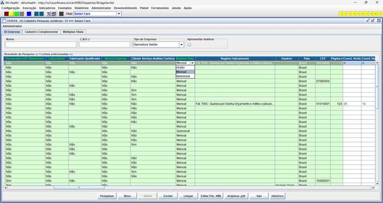This screenshot has height=203, width=383.
Task: Click the Arquivos .pdf button
Action: [236, 196]
